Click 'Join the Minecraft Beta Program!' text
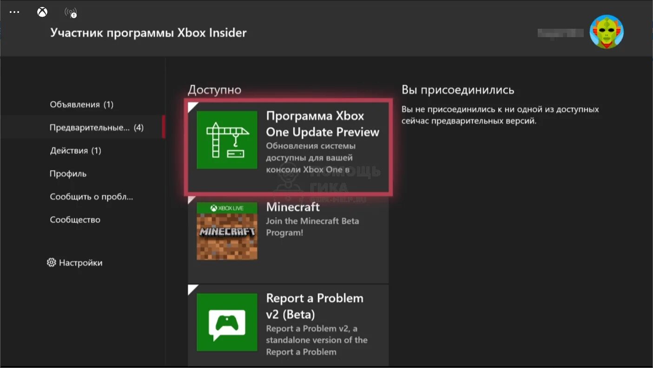 pos(312,226)
